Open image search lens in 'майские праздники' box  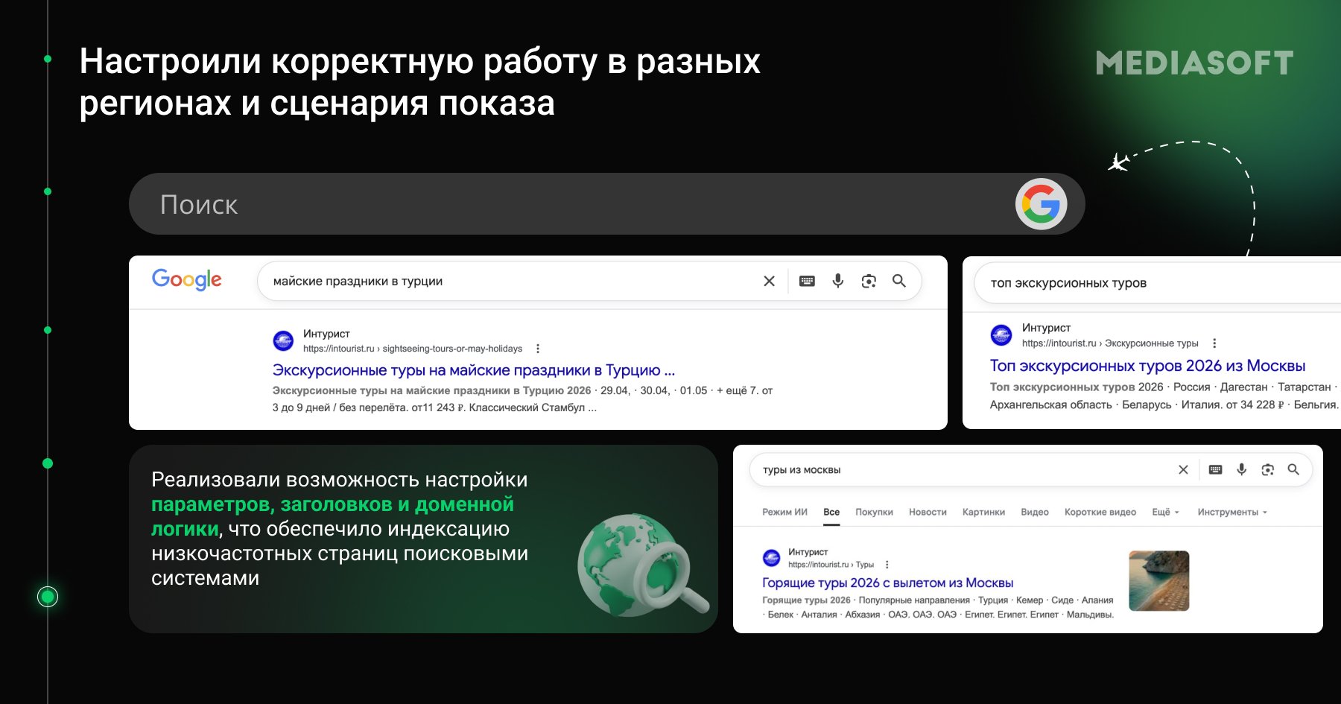point(869,281)
